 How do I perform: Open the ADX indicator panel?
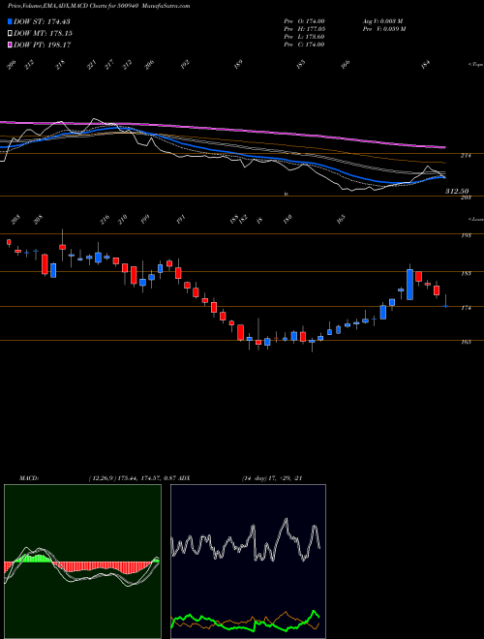pyautogui.click(x=248, y=562)
